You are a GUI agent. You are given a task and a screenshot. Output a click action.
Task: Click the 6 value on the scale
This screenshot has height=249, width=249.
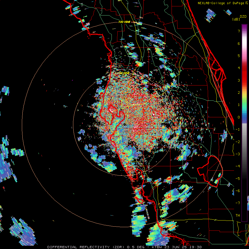[239, 43]
